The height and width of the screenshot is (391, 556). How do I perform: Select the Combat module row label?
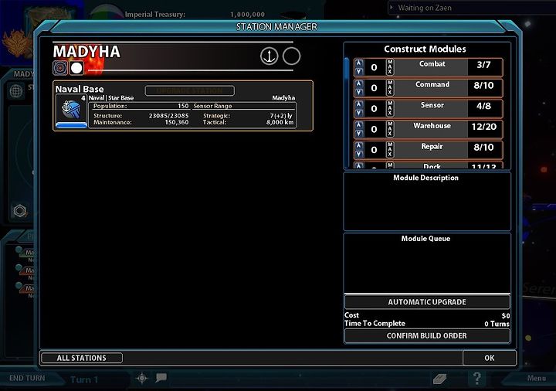pyautogui.click(x=432, y=64)
